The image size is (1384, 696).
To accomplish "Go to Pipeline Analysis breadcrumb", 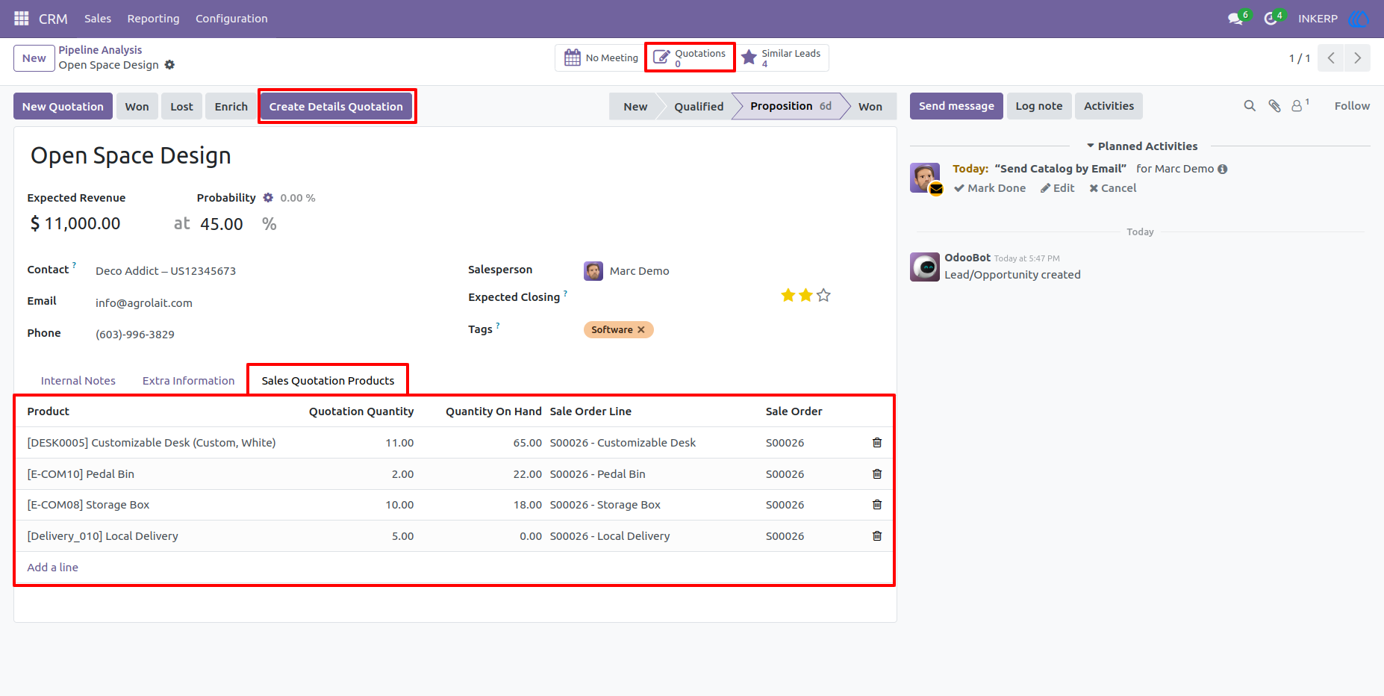I will pyautogui.click(x=100, y=50).
